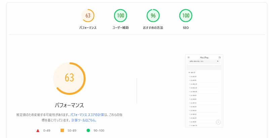The height and width of the screenshot is (138, 269).
Task: Jump to the ユーザー補助 score gauge 100
Action: (120, 15)
